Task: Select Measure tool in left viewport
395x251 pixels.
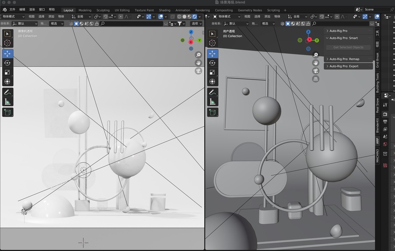Action: pyautogui.click(x=7, y=102)
